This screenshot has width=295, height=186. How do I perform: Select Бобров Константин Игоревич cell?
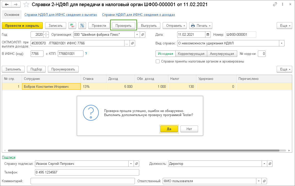(51, 86)
